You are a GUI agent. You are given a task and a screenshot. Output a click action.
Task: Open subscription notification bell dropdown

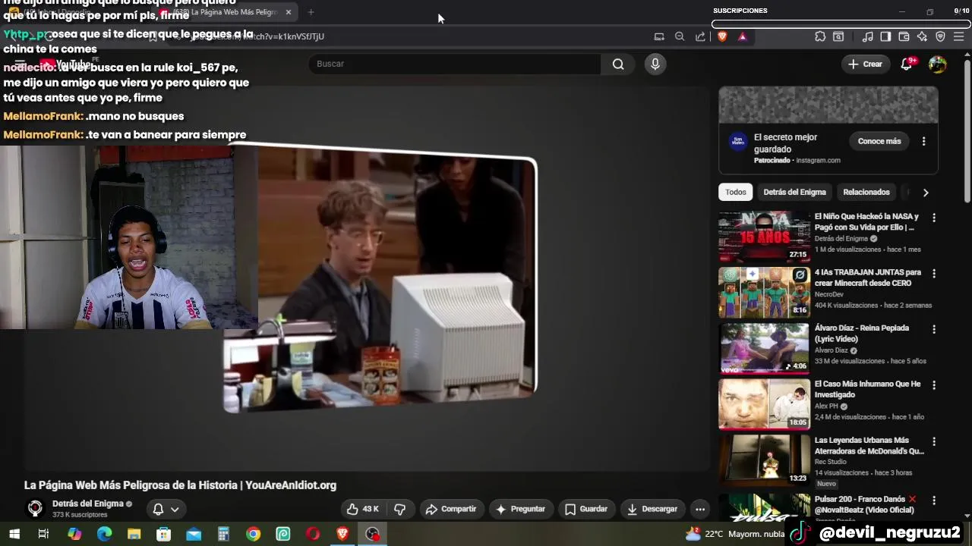166,509
